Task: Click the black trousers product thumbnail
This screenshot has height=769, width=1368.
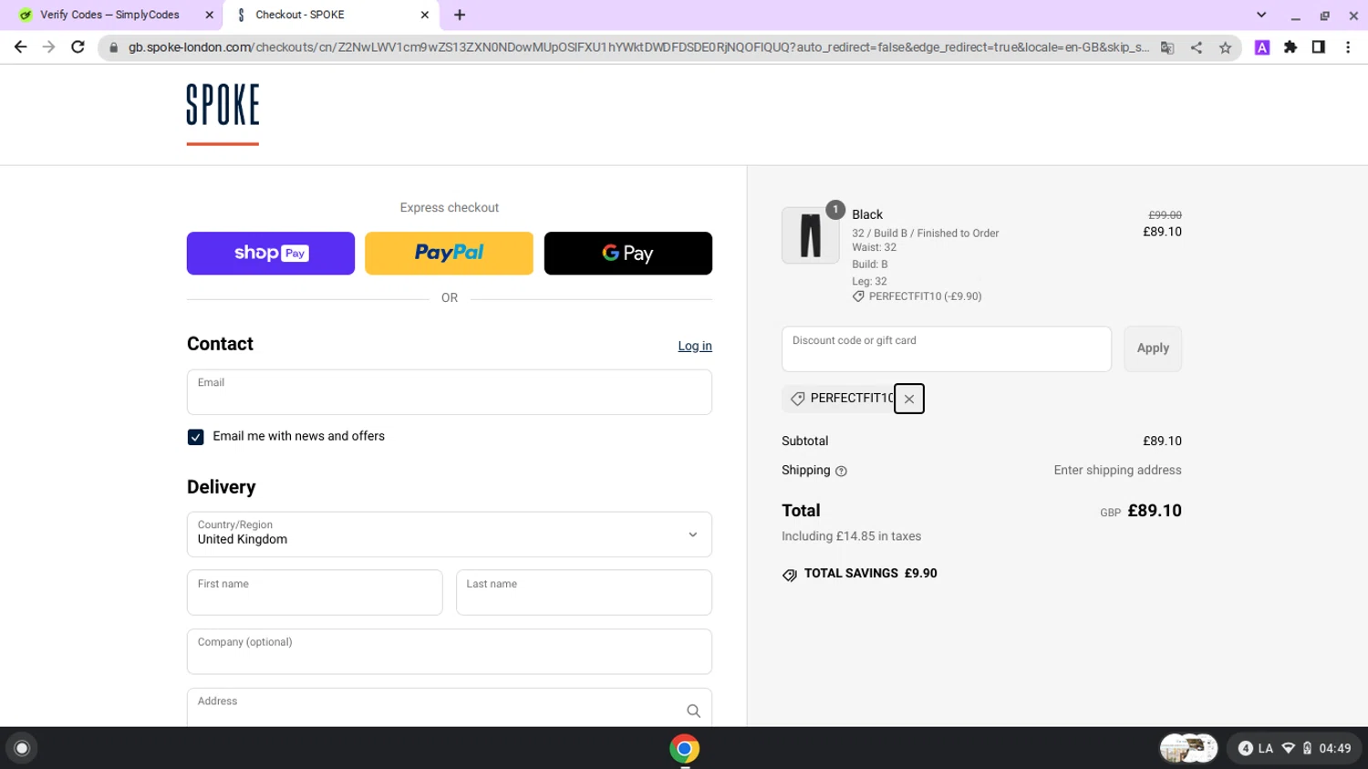Action: 811,235
